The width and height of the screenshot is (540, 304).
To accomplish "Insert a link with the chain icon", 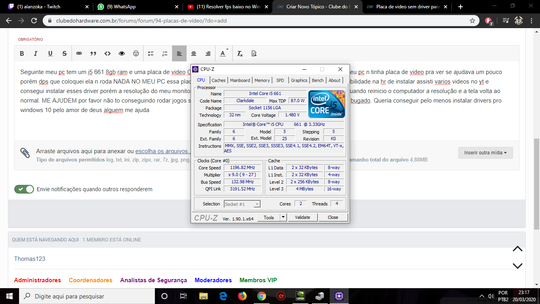I will (79, 53).
